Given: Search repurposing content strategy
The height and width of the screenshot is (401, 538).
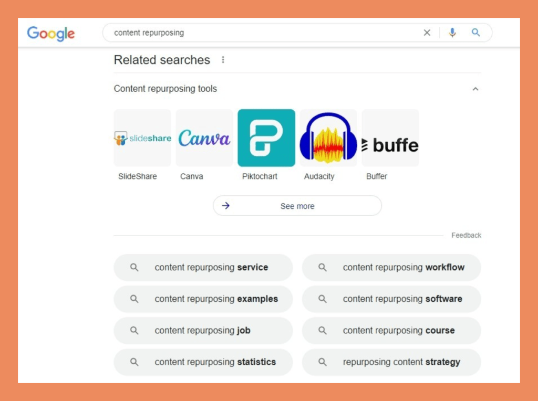Looking at the screenshot, I should point(391,362).
